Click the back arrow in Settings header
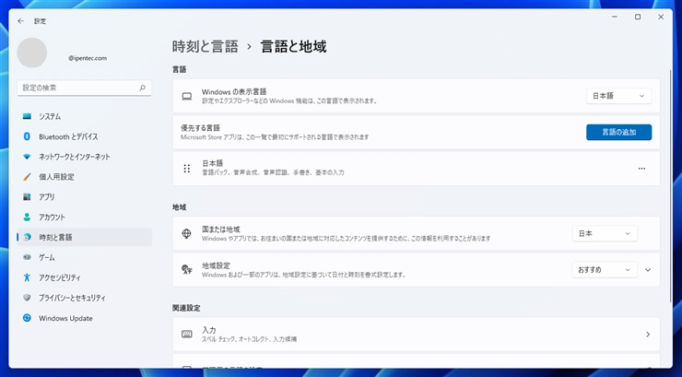The height and width of the screenshot is (377, 682). pyautogui.click(x=20, y=21)
